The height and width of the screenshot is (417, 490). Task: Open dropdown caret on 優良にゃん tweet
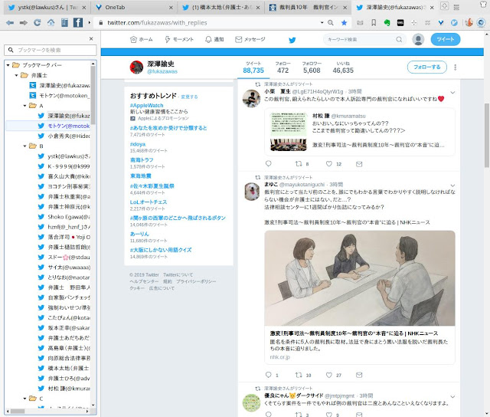tap(452, 396)
